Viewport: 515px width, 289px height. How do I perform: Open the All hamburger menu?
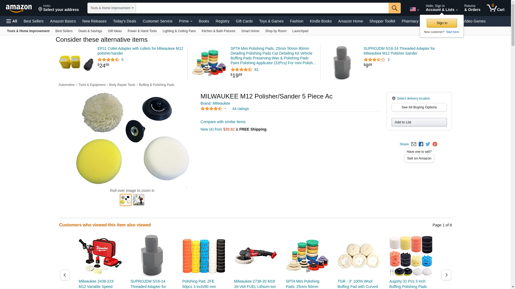click(x=12, y=21)
